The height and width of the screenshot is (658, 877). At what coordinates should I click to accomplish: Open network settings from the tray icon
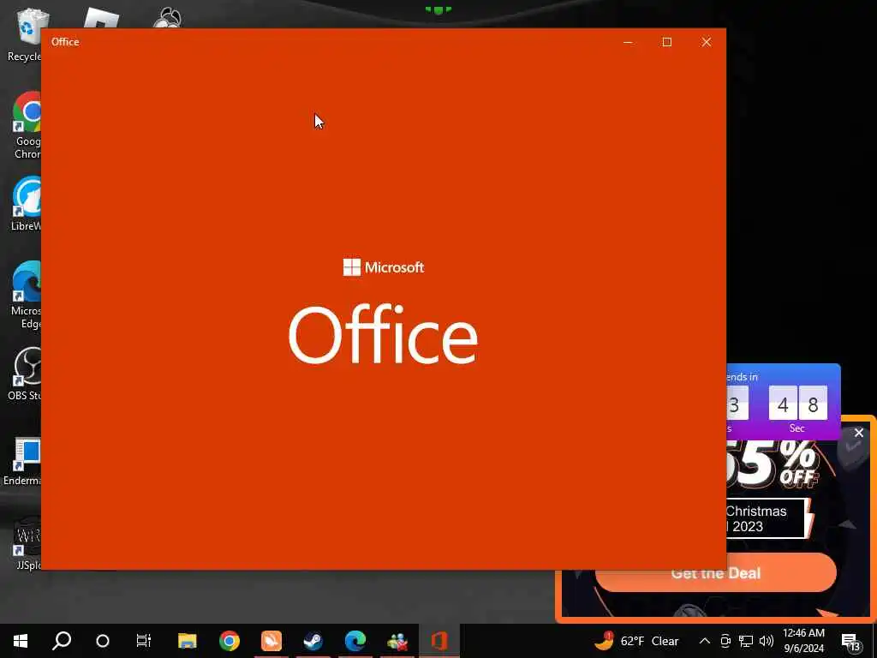(x=746, y=641)
